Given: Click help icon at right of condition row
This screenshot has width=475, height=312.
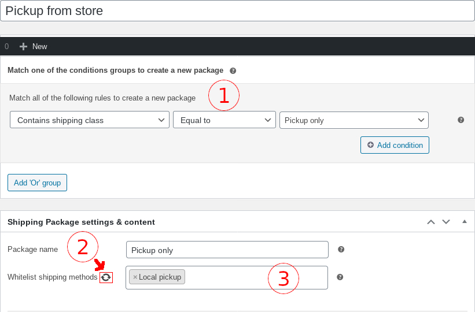Looking at the screenshot, I should tap(461, 120).
